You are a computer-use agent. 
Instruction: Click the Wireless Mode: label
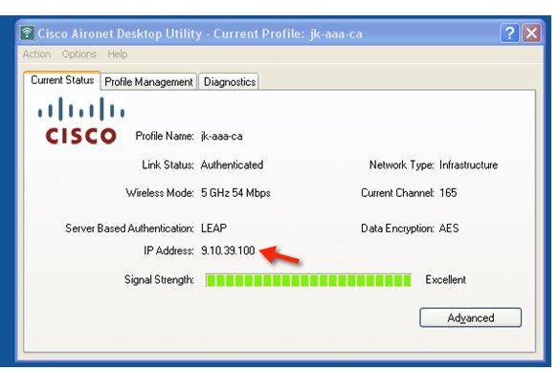[x=160, y=193]
